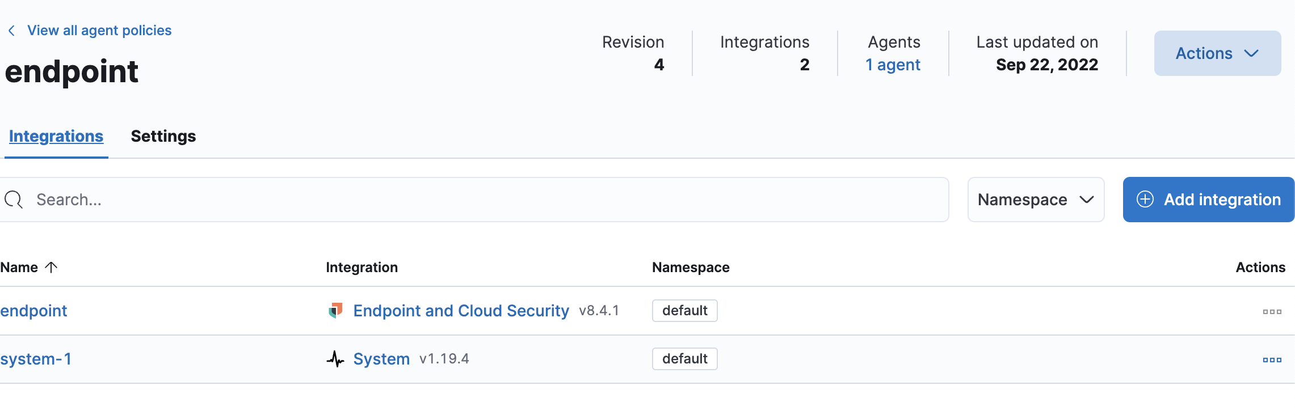Focus the Search integrations field
The width and height of the screenshot is (1295, 415).
coord(488,200)
